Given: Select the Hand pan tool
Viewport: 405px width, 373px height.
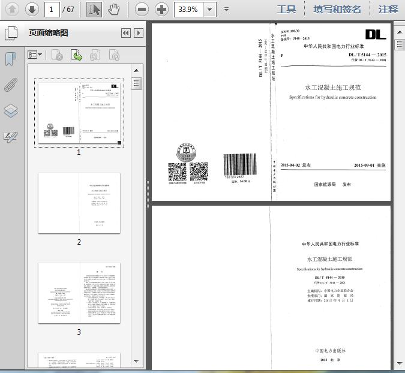Looking at the screenshot, I should click(x=114, y=9).
